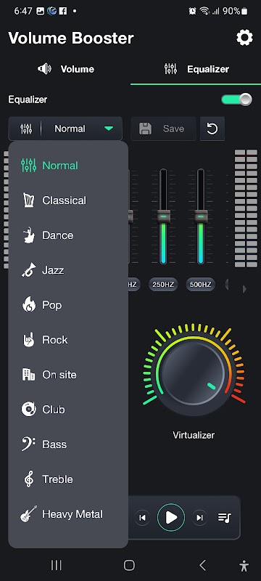Reset equalizer with the undo arrow button
Image resolution: width=261 pixels, height=581 pixels.
click(212, 129)
